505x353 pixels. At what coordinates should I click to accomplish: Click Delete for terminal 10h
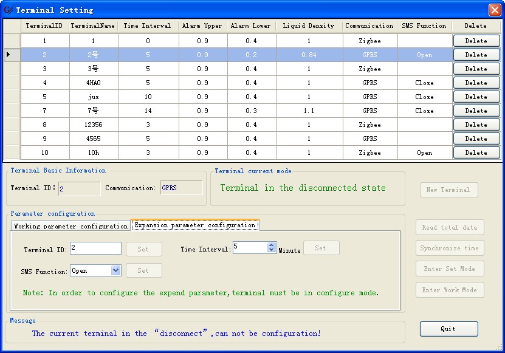(x=476, y=153)
